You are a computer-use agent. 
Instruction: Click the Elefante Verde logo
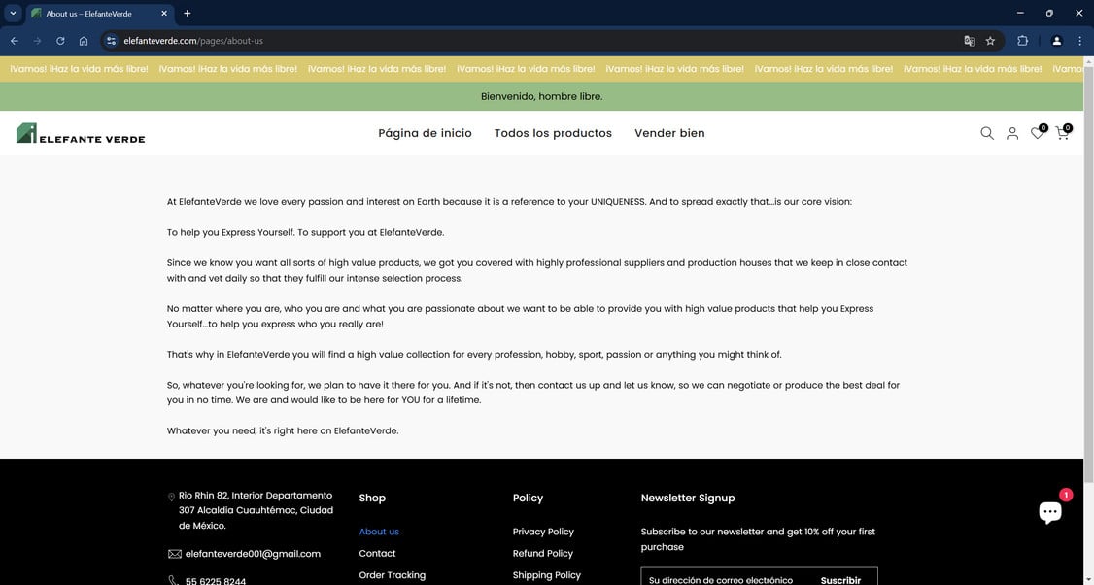click(x=81, y=133)
